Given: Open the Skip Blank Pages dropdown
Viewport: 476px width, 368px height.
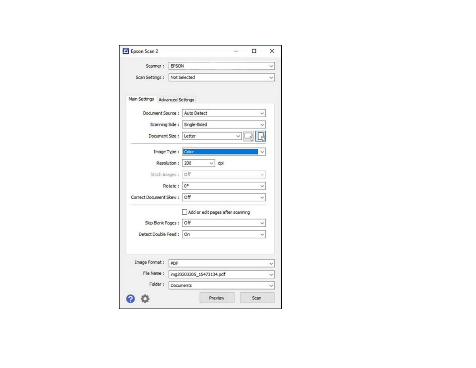Looking at the screenshot, I should (x=224, y=223).
